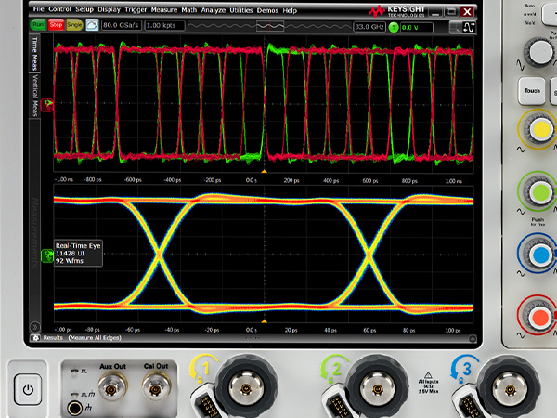Click the ground jack below Aux Out
557x418 pixels.
coord(74,409)
